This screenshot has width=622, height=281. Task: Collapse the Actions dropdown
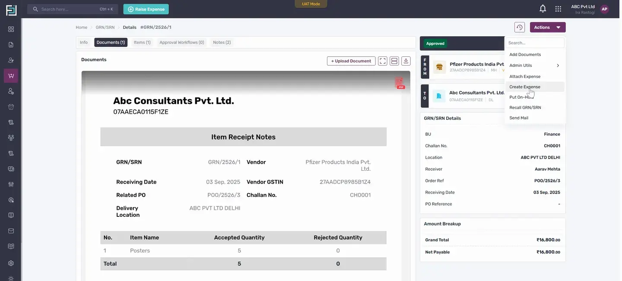pyautogui.click(x=548, y=27)
